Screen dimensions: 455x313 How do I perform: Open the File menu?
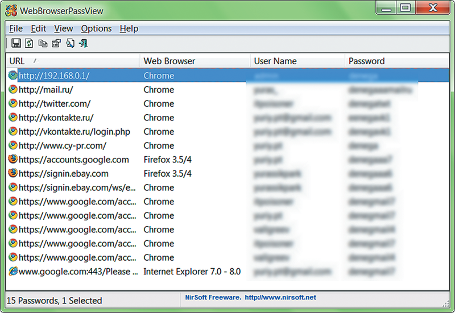click(16, 28)
